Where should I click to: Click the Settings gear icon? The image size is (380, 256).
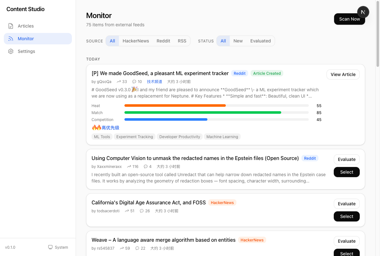tap(11, 51)
